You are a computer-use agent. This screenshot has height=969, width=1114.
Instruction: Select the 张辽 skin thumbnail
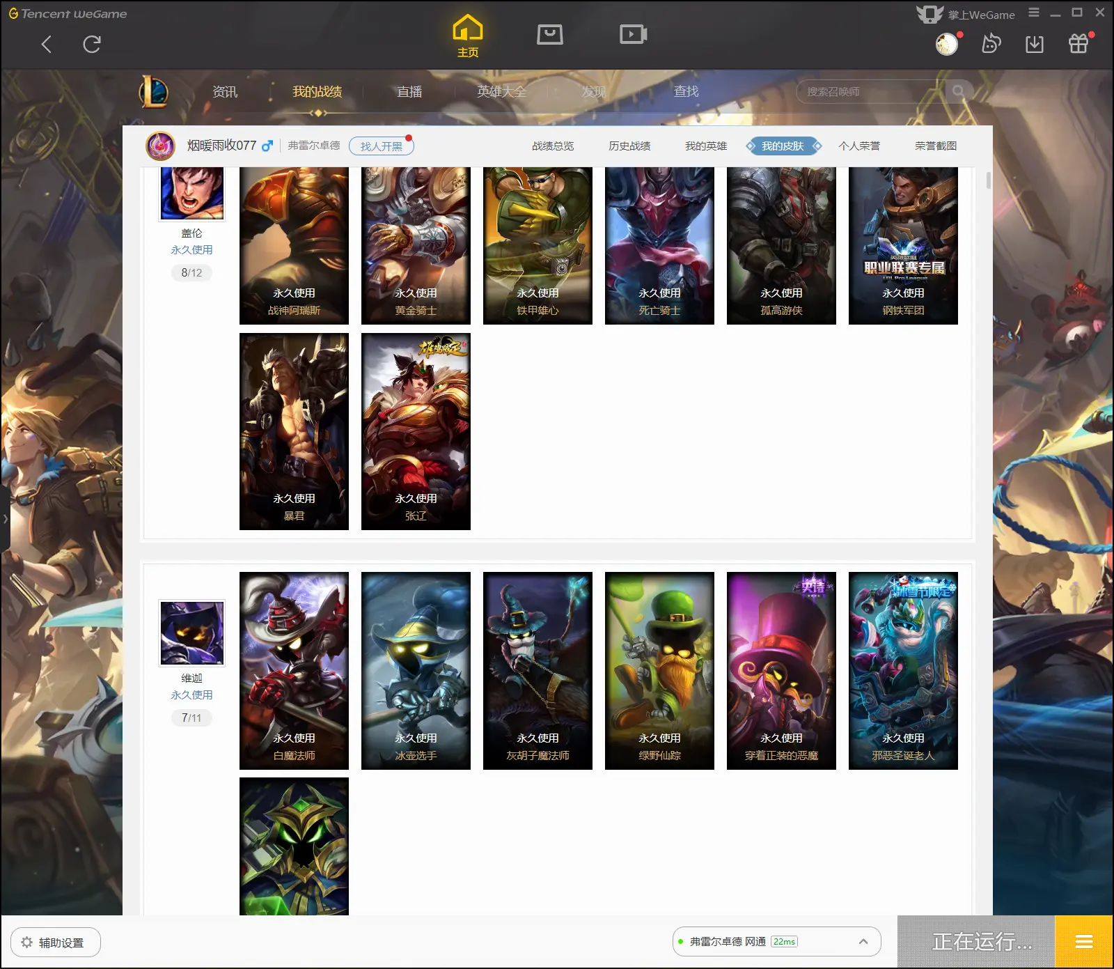[416, 431]
